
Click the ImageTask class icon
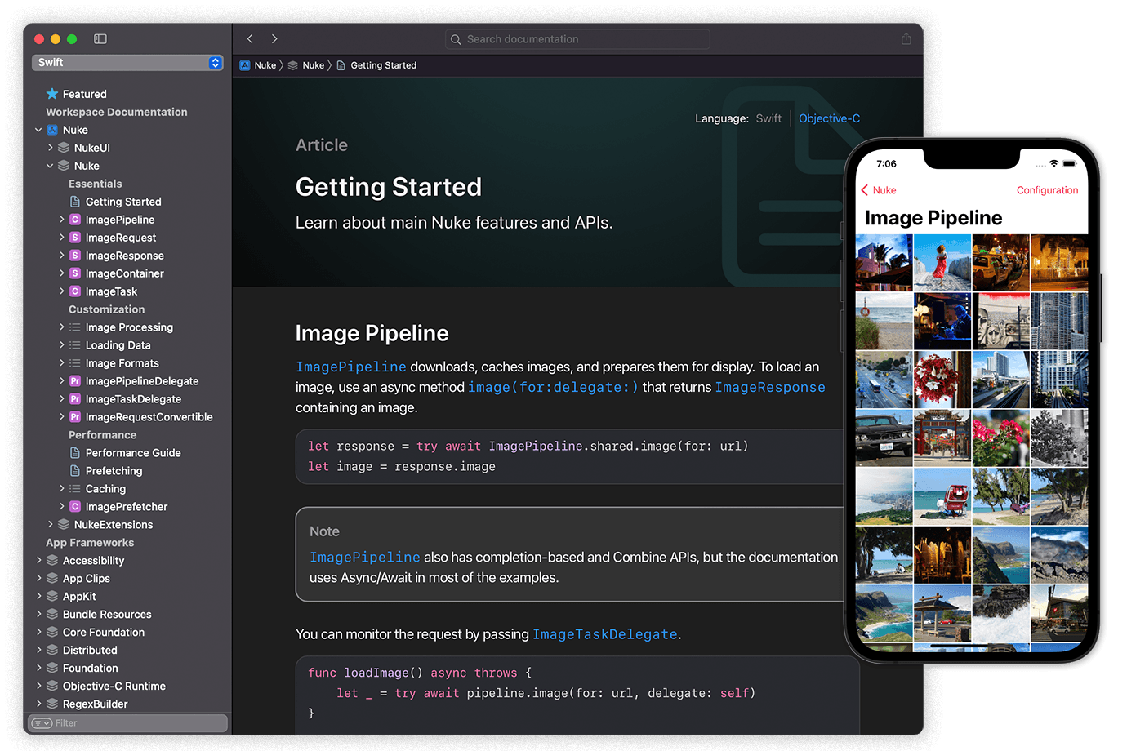pos(75,291)
